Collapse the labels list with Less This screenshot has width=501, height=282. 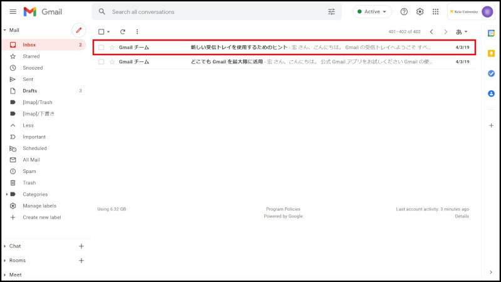pos(28,125)
